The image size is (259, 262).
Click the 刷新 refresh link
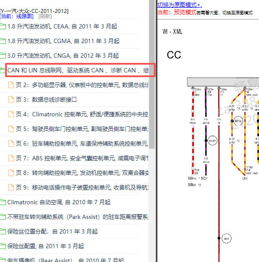pyautogui.click(x=45, y=16)
